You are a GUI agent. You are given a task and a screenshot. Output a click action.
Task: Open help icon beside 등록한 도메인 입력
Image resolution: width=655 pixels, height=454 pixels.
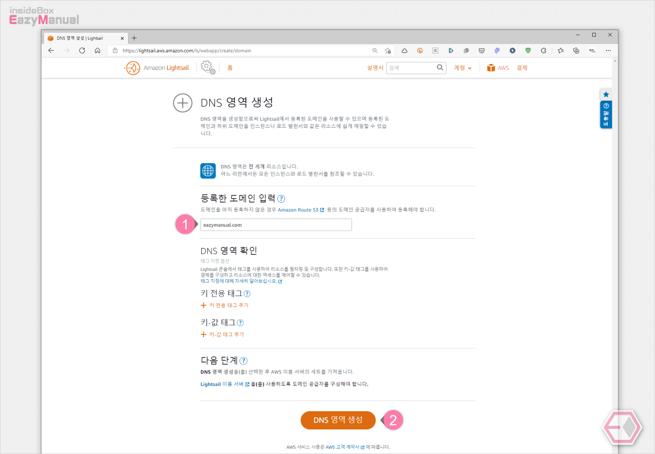point(281,199)
